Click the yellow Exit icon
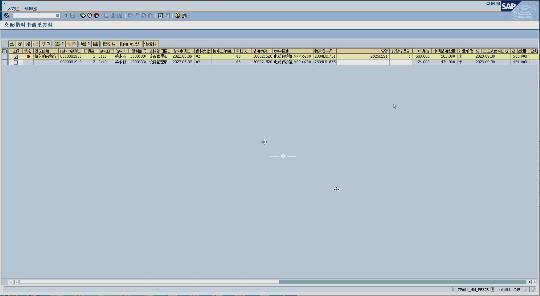Image resolution: width=540 pixels, height=296 pixels. tap(89, 16)
